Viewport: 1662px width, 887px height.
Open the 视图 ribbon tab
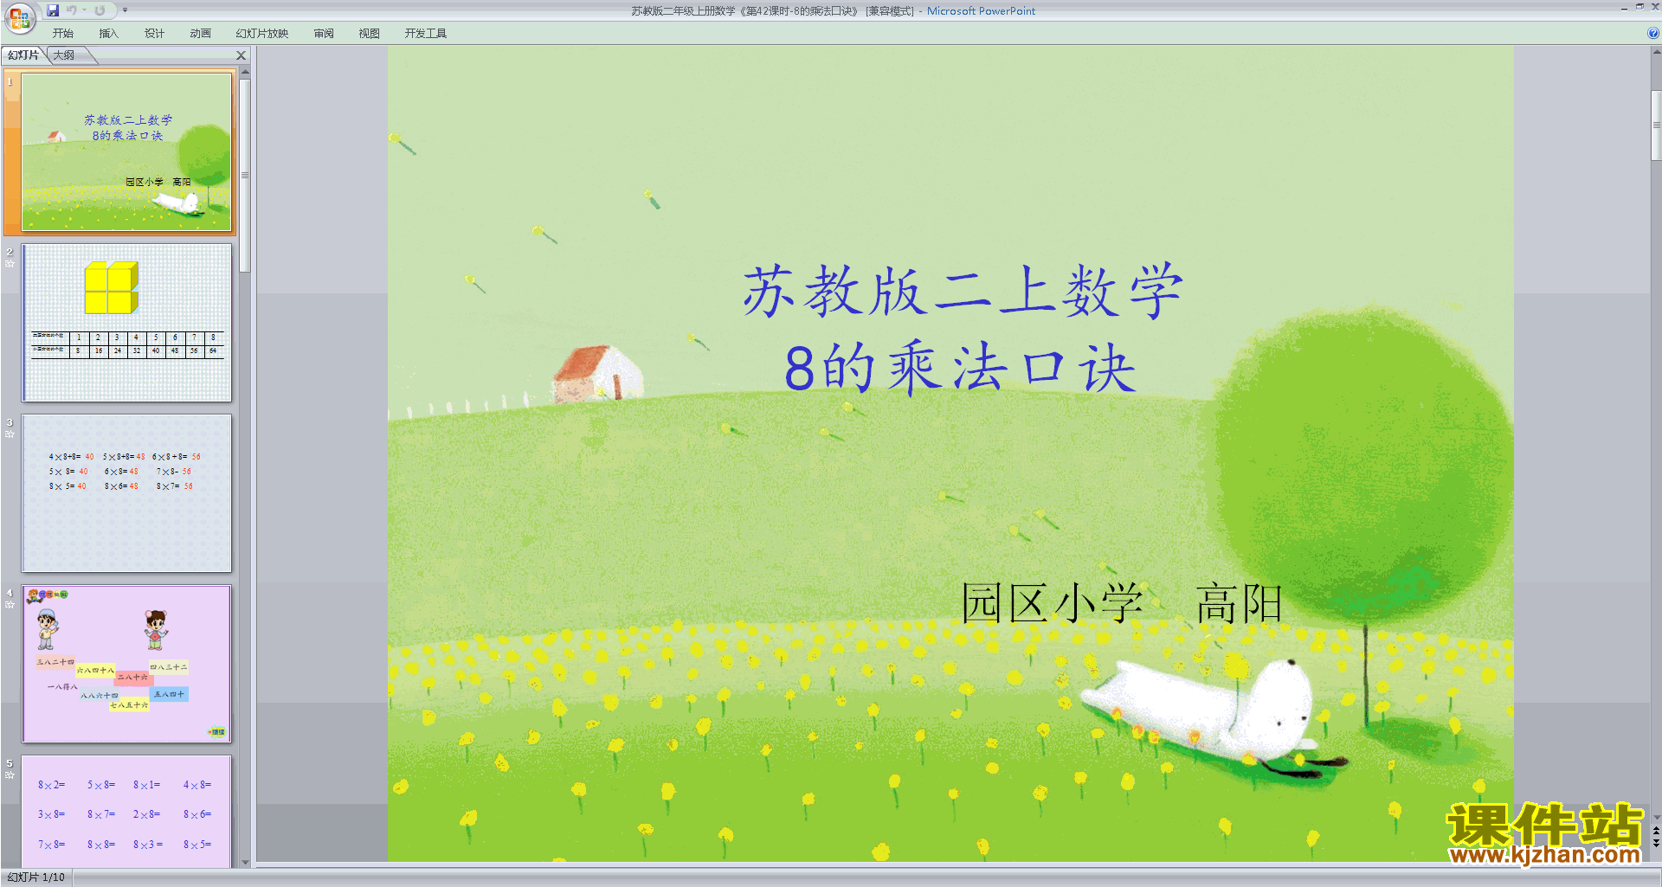[370, 34]
